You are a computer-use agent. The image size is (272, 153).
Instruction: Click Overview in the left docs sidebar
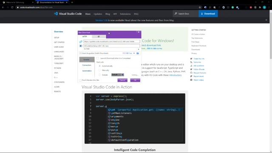coord(59,31)
